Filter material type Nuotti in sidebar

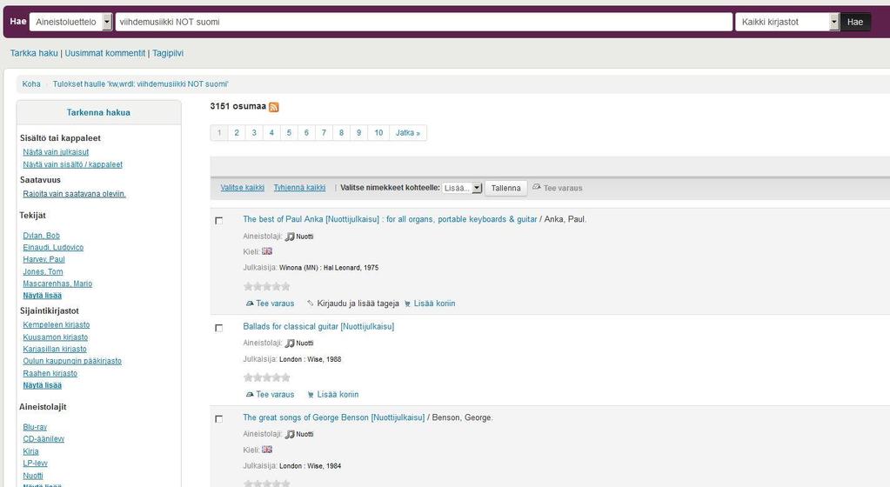tap(33, 477)
